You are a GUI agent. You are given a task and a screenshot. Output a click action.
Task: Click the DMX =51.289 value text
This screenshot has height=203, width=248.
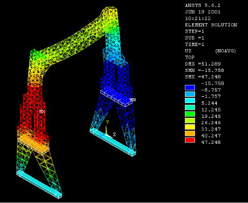pos(203,64)
